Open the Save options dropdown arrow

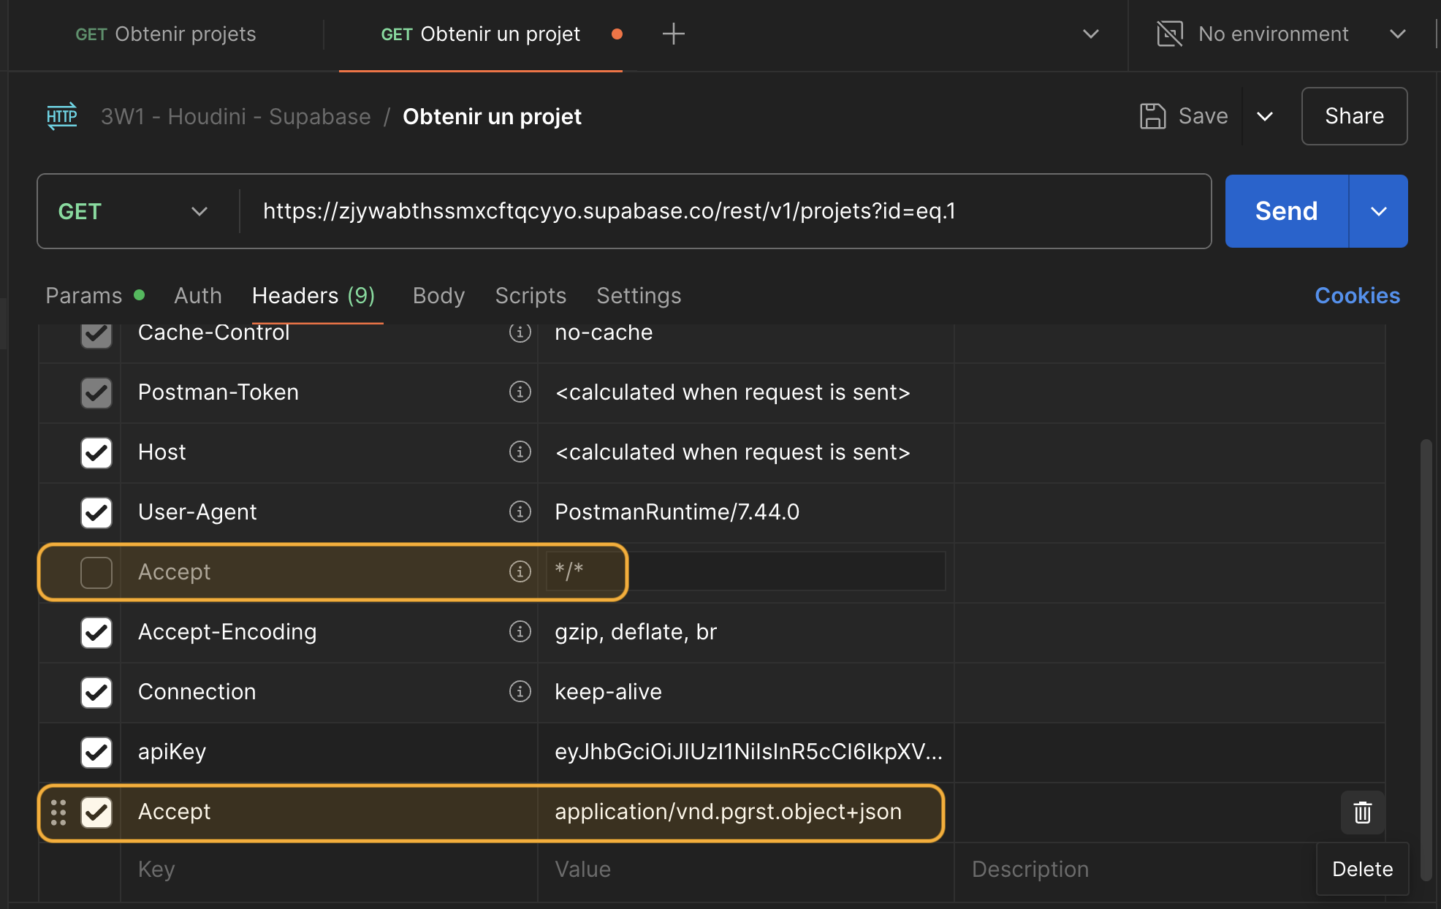point(1265,116)
